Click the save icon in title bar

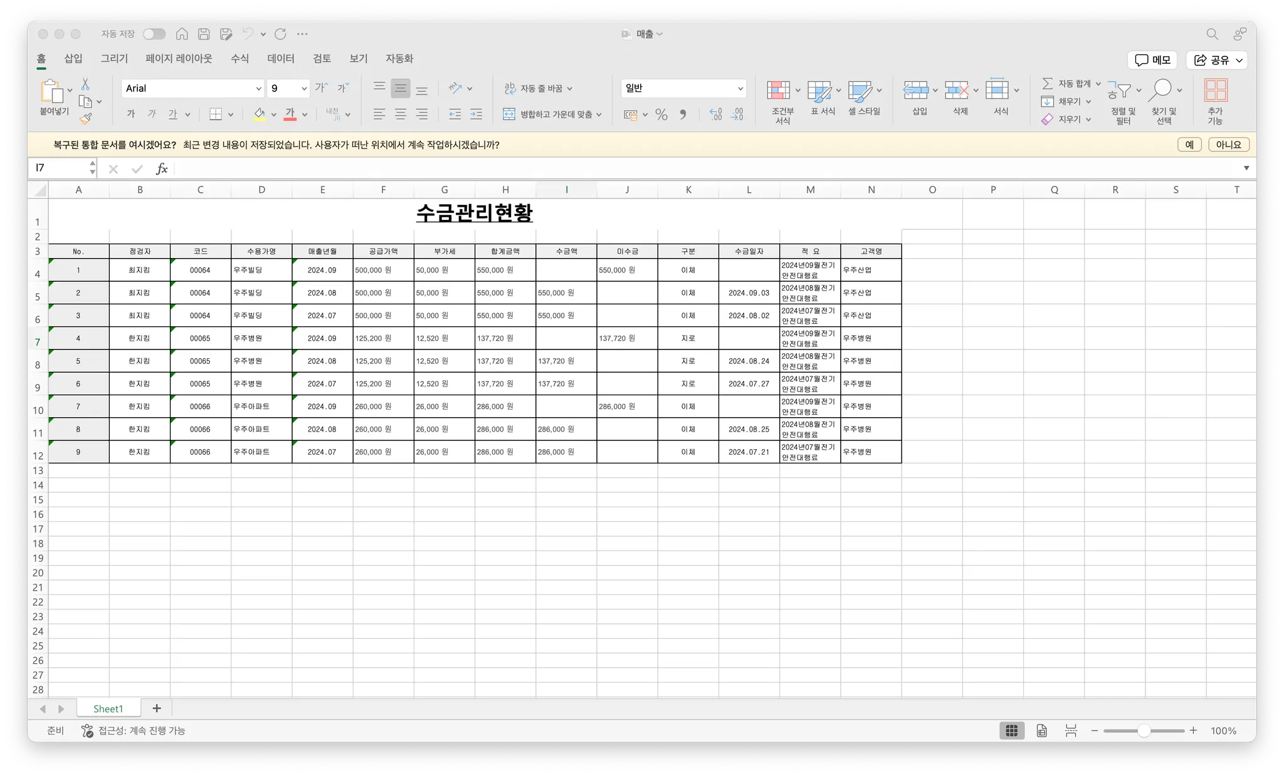click(x=204, y=34)
